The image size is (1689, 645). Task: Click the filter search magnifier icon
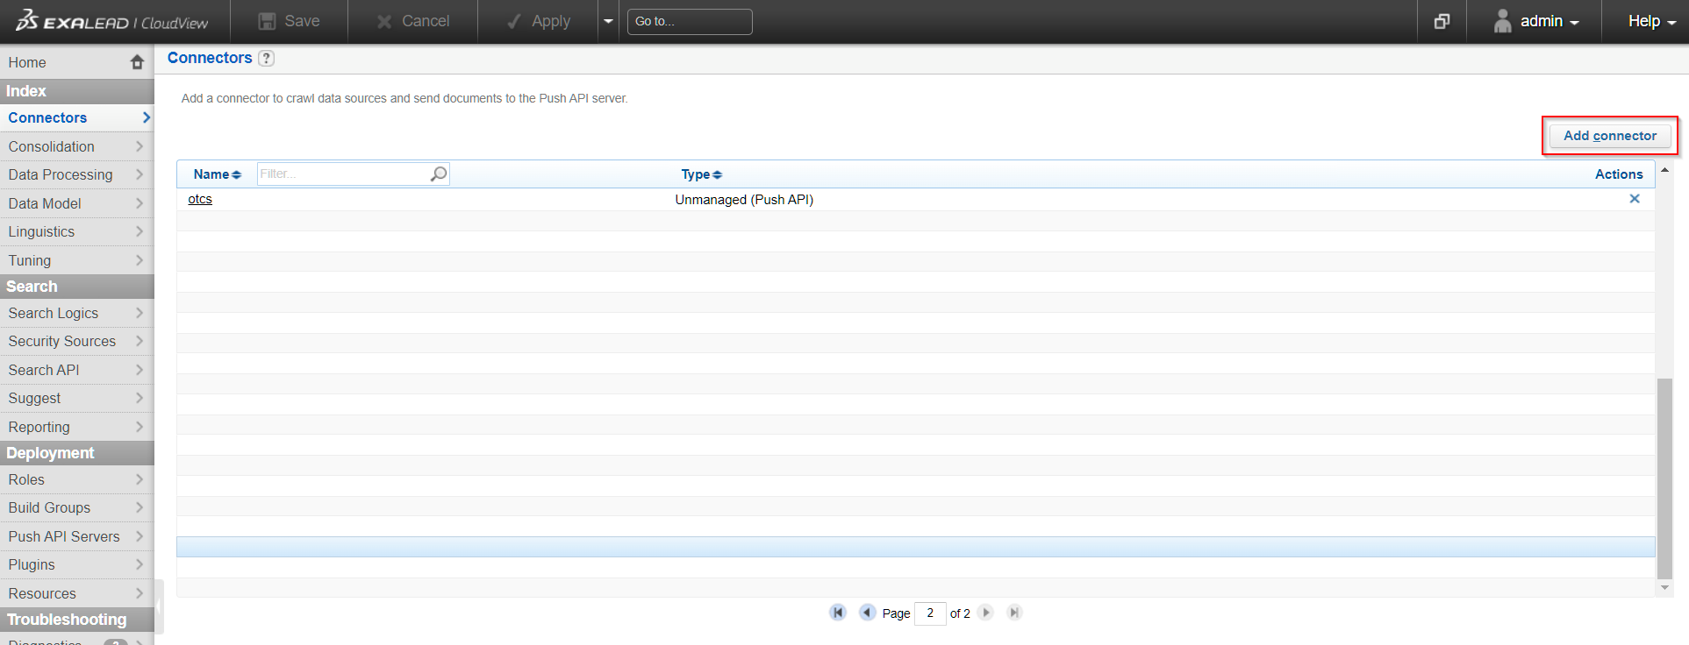click(439, 174)
